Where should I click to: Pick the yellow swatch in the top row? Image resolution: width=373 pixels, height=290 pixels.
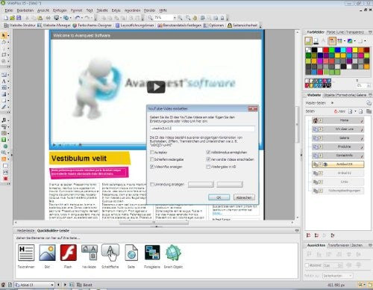point(355,50)
